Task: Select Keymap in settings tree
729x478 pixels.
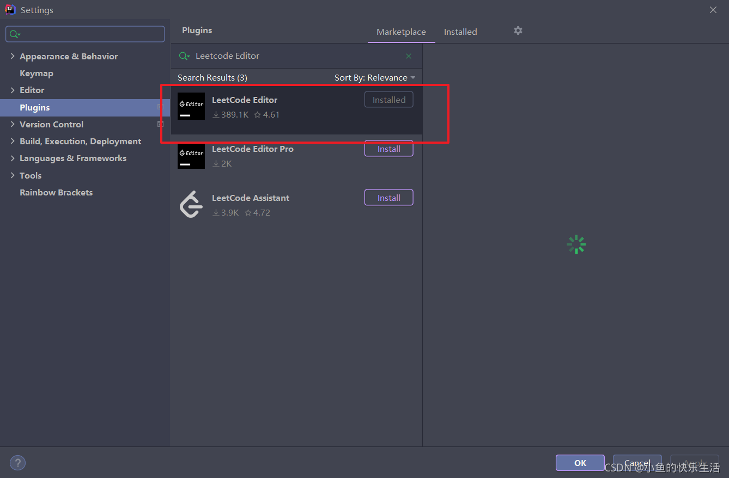Action: coord(37,73)
